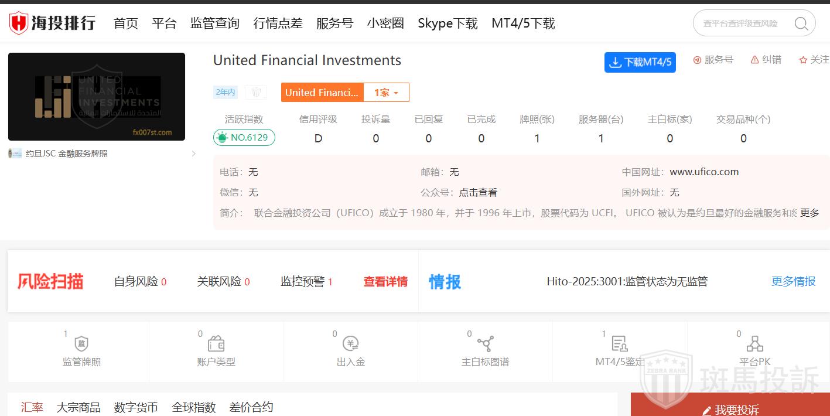
Task: Open the MT4/5鉴定 certificate icon
Action: click(619, 343)
